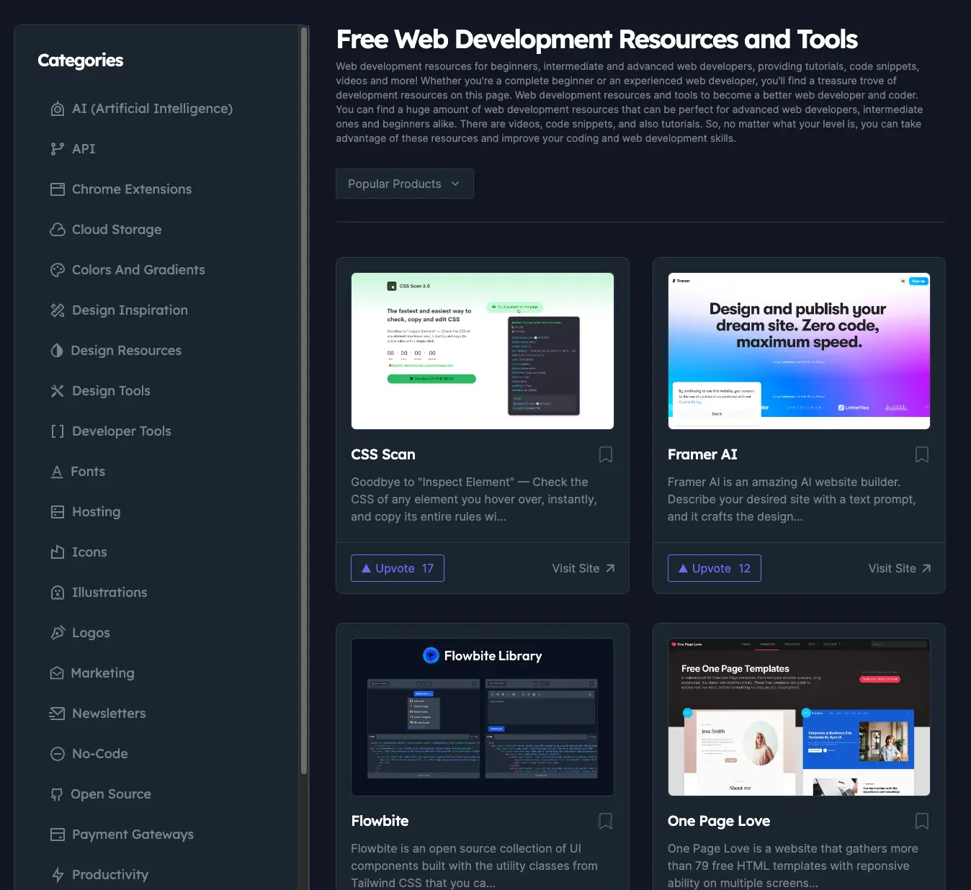Click the Cloud Storage cloud icon
Viewport: 971px width, 890px height.
58,230
